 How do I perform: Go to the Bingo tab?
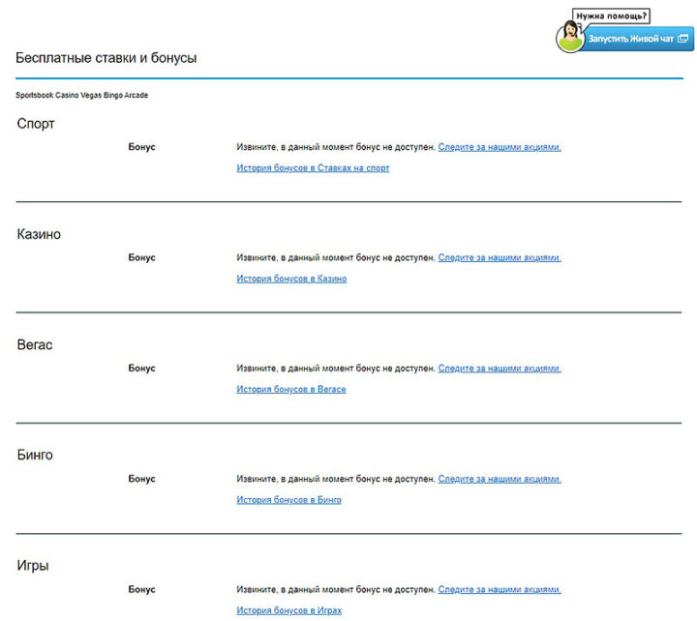pos(118,96)
